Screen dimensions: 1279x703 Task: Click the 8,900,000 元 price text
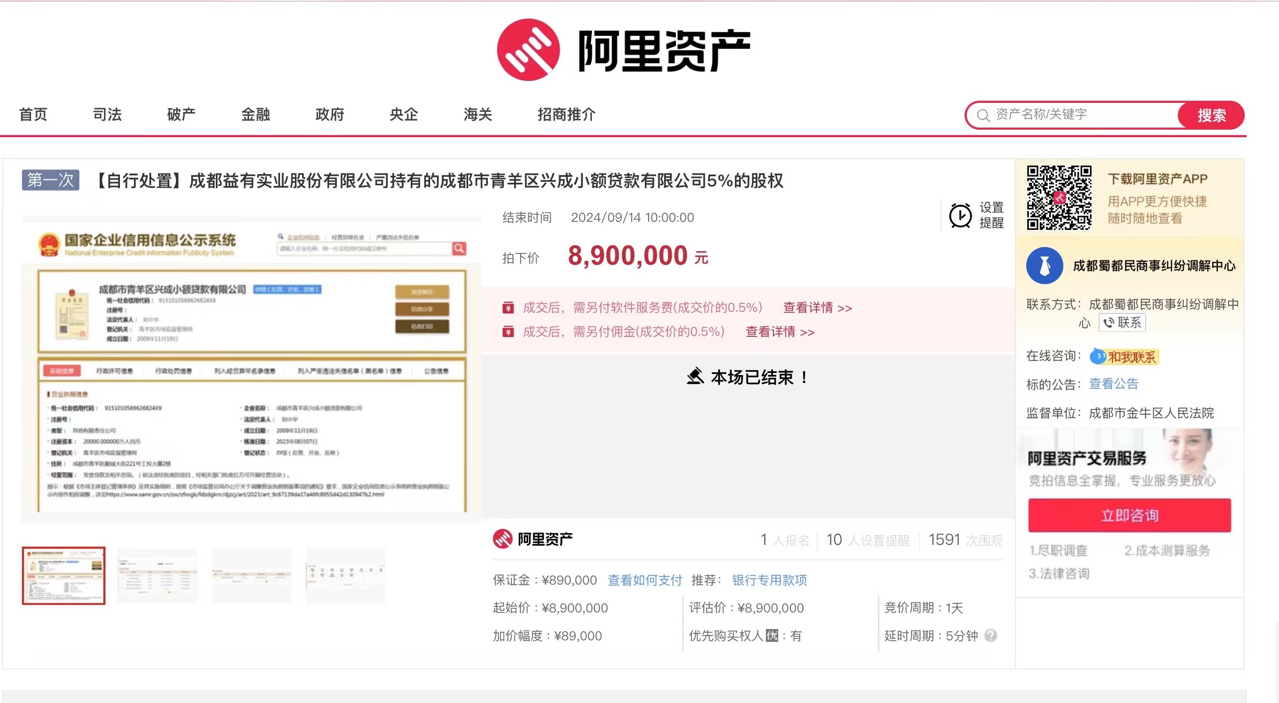pos(638,256)
